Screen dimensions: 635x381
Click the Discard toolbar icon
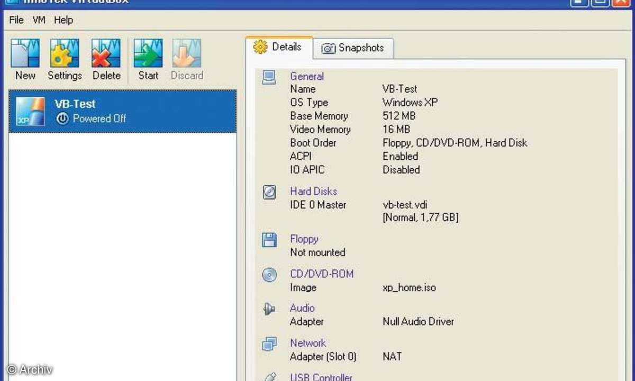point(187,53)
